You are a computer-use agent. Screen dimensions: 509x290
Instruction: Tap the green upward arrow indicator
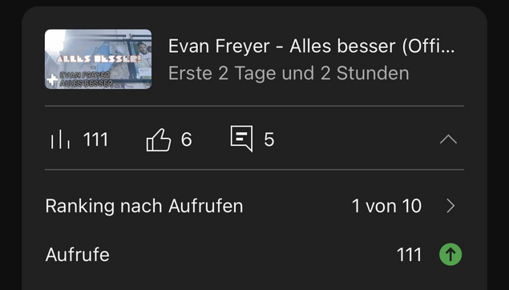tap(450, 254)
